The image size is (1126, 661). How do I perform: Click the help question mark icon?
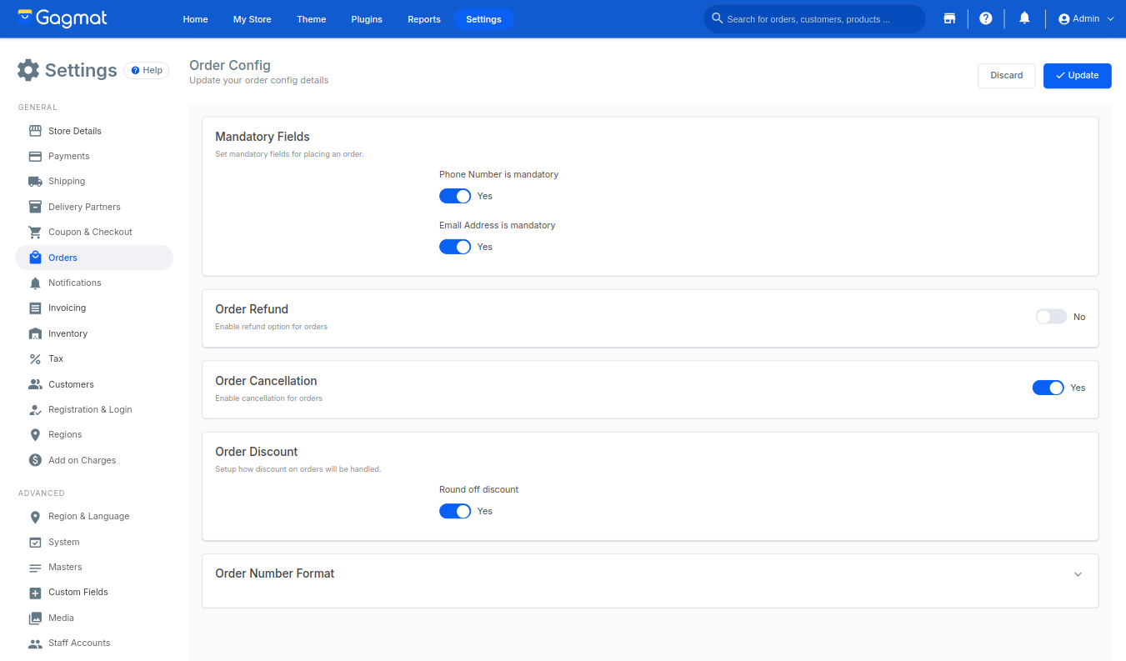pyautogui.click(x=986, y=18)
